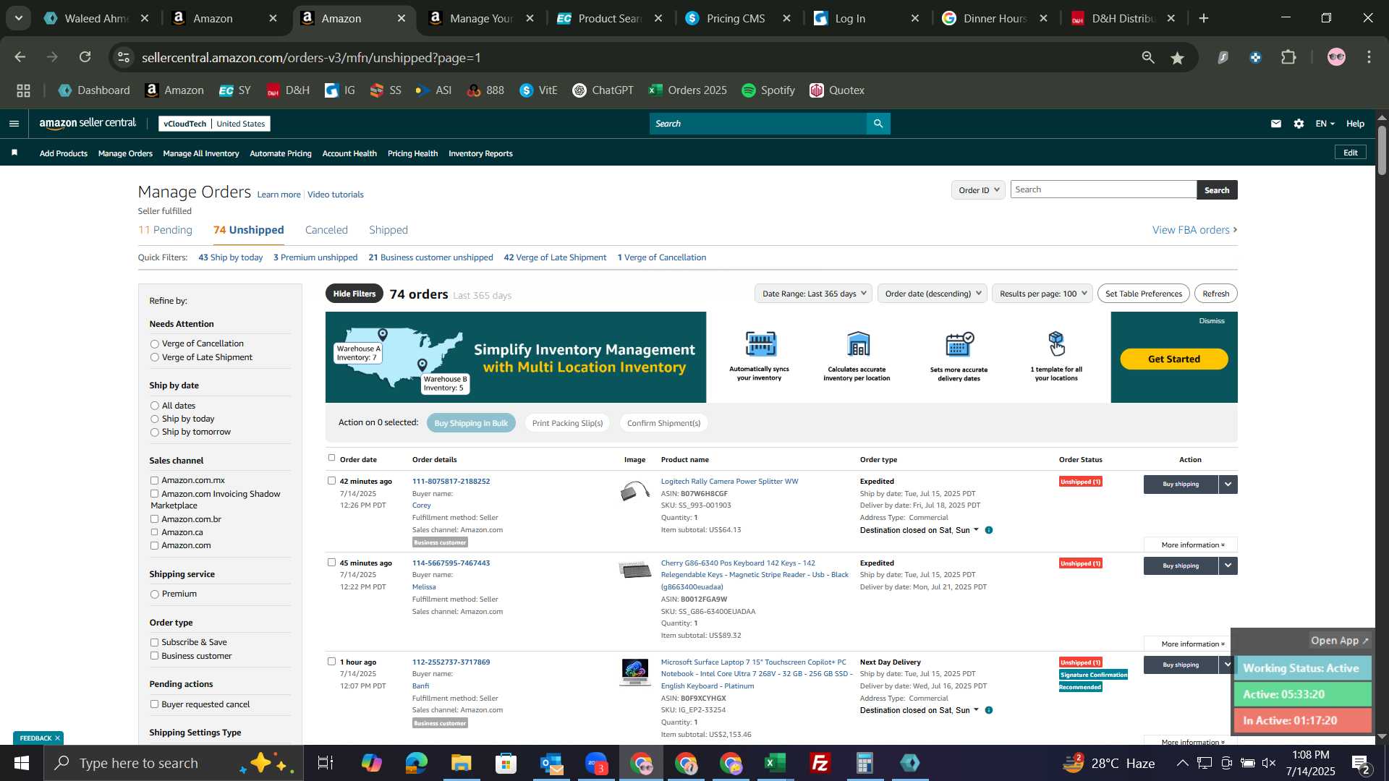The width and height of the screenshot is (1389, 781).
Task: Select Verge of Late Shipment radio button
Action: click(154, 357)
